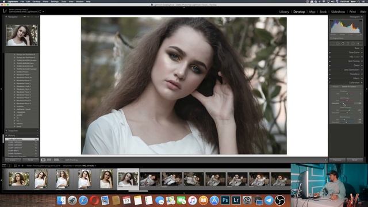Open Lightroom icon in the dock

click(236, 200)
